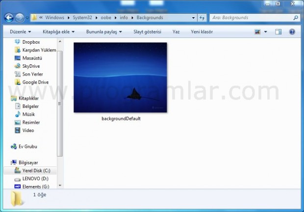
Task: Open the Resimler library
Action: click(x=27, y=122)
